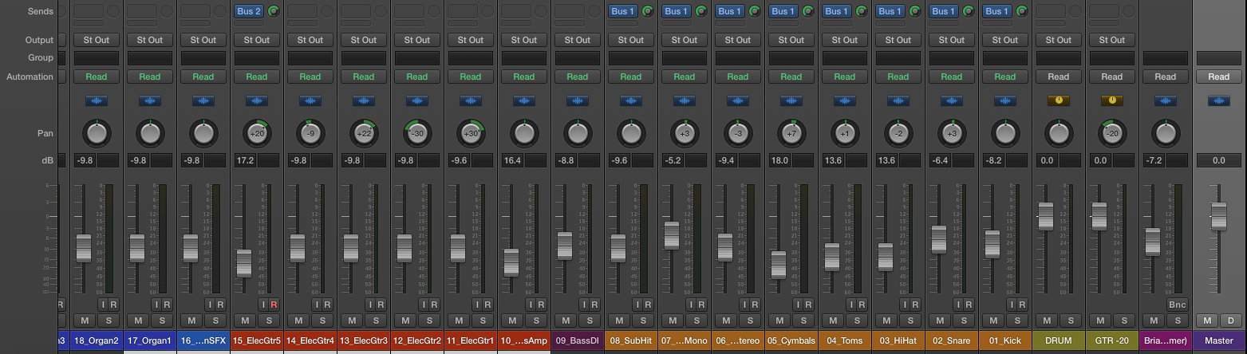Click the waveform icon on 14_ElecGtr4 channel
This screenshot has width=1247, height=354.
[x=310, y=100]
